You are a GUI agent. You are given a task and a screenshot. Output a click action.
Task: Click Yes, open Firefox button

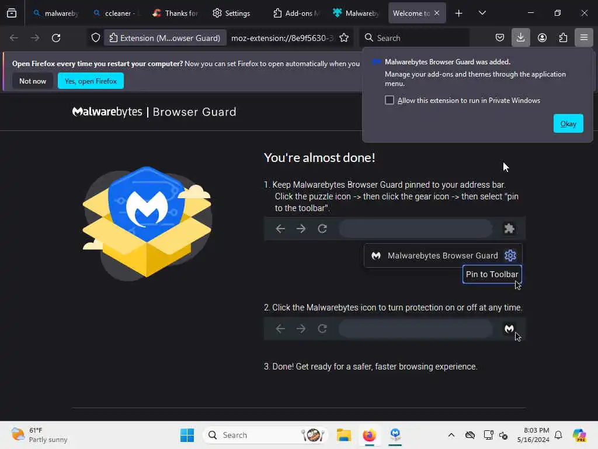91,81
